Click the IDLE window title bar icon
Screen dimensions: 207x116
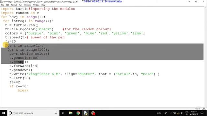(2, 2)
